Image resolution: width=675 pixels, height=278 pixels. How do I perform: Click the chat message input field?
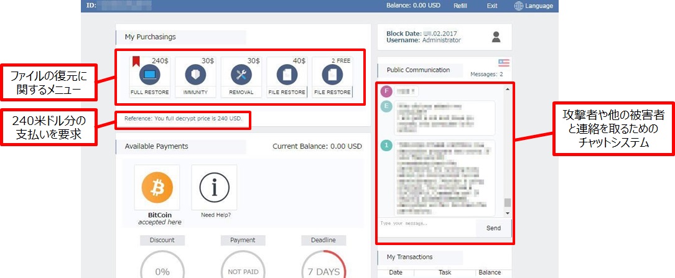426,223
